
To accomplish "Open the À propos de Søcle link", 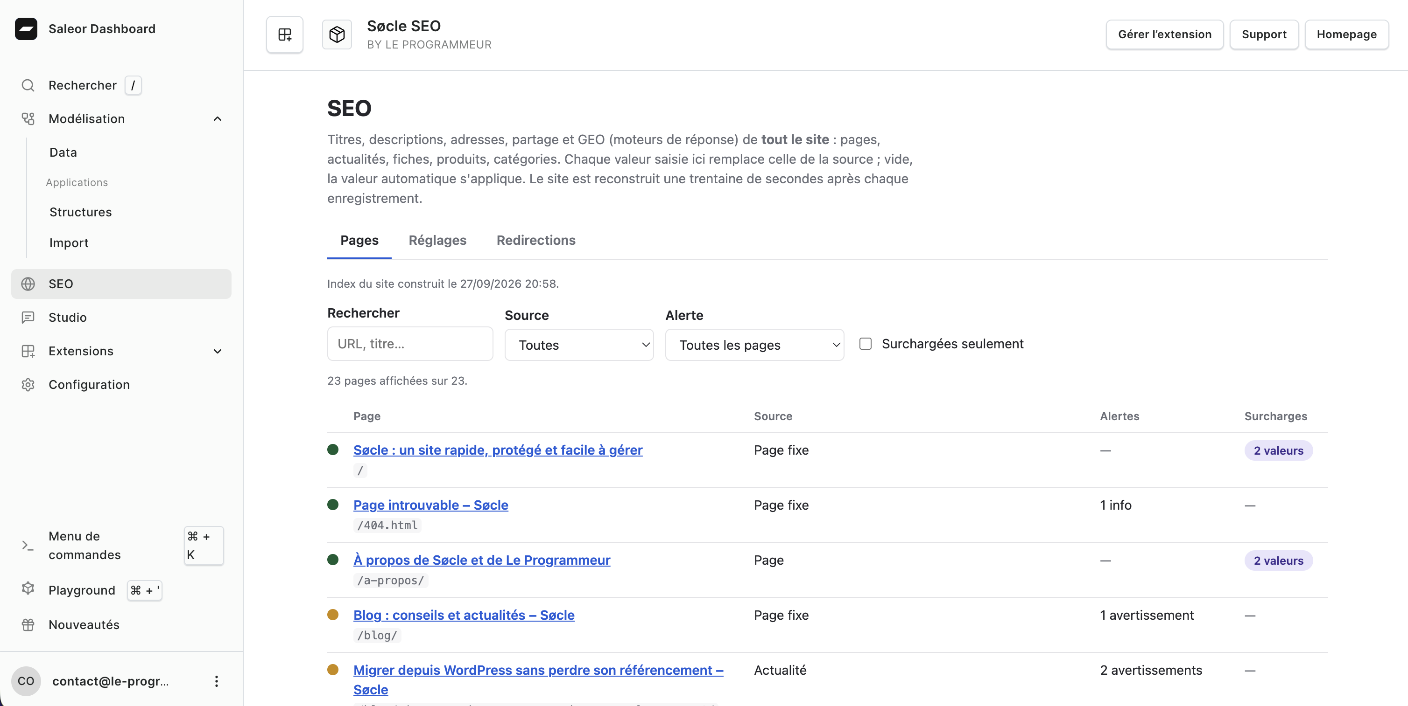I will click(x=481, y=560).
